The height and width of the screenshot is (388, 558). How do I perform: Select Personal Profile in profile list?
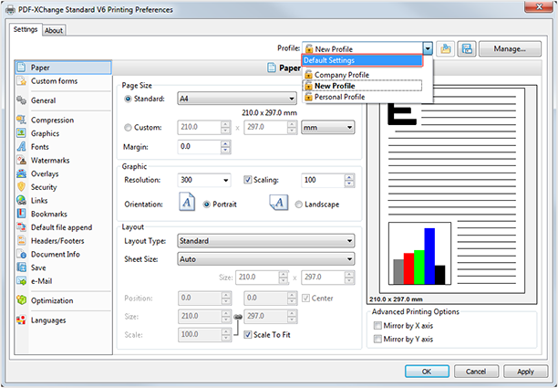[362, 97]
